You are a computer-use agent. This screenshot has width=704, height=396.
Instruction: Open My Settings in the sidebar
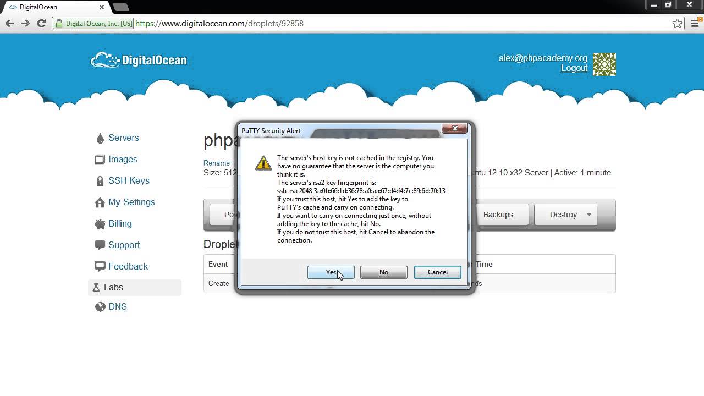(131, 202)
